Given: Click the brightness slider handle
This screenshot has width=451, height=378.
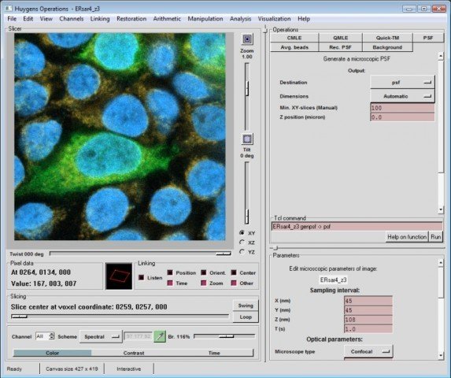Looking at the screenshot, I should pos(226,336).
